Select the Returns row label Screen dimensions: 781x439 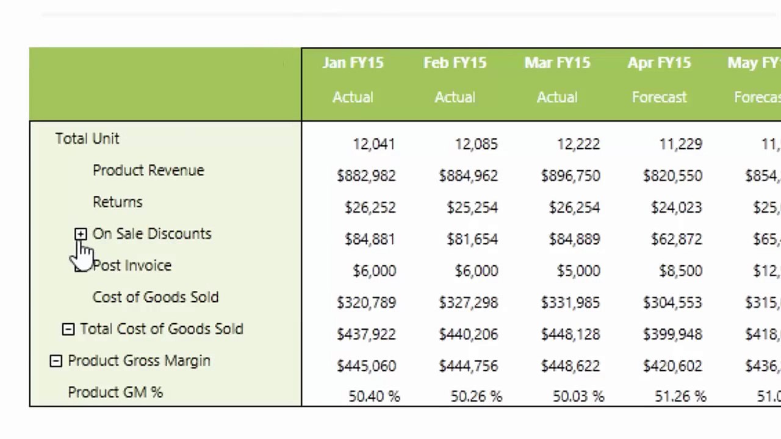pos(117,202)
